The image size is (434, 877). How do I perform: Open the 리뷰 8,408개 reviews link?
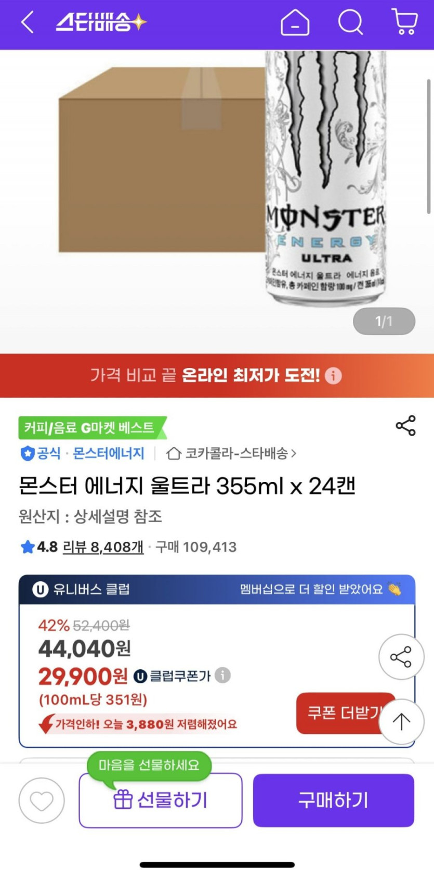[103, 547]
